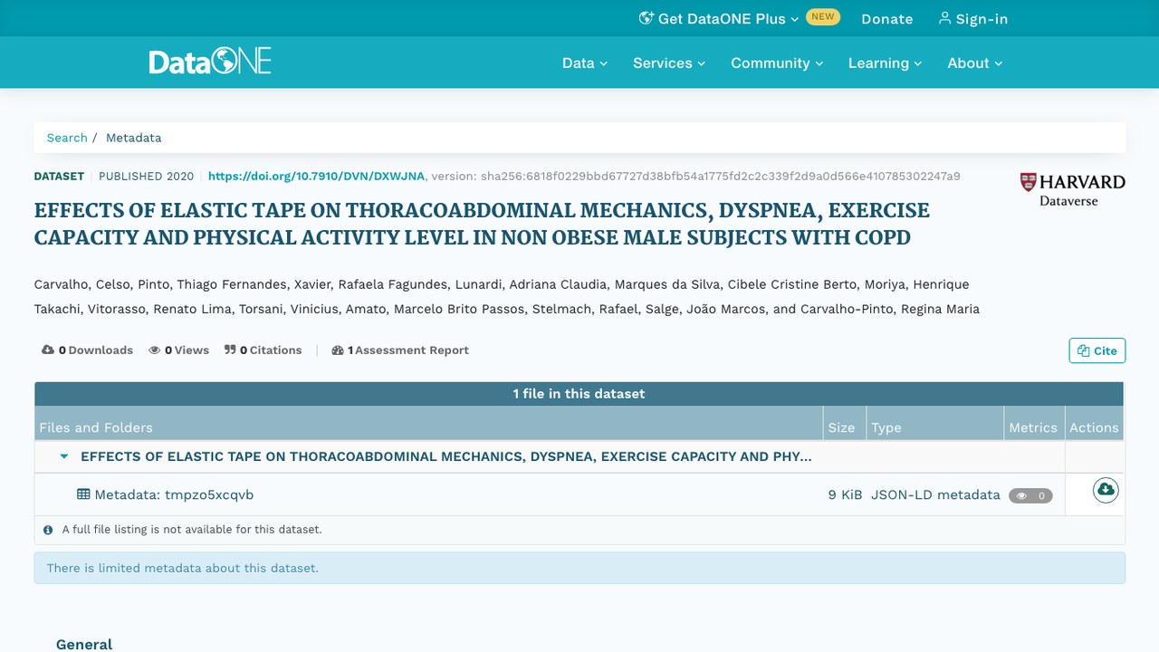The height and width of the screenshot is (652, 1159).
Task: Go to Search in the breadcrumb
Action: (67, 138)
